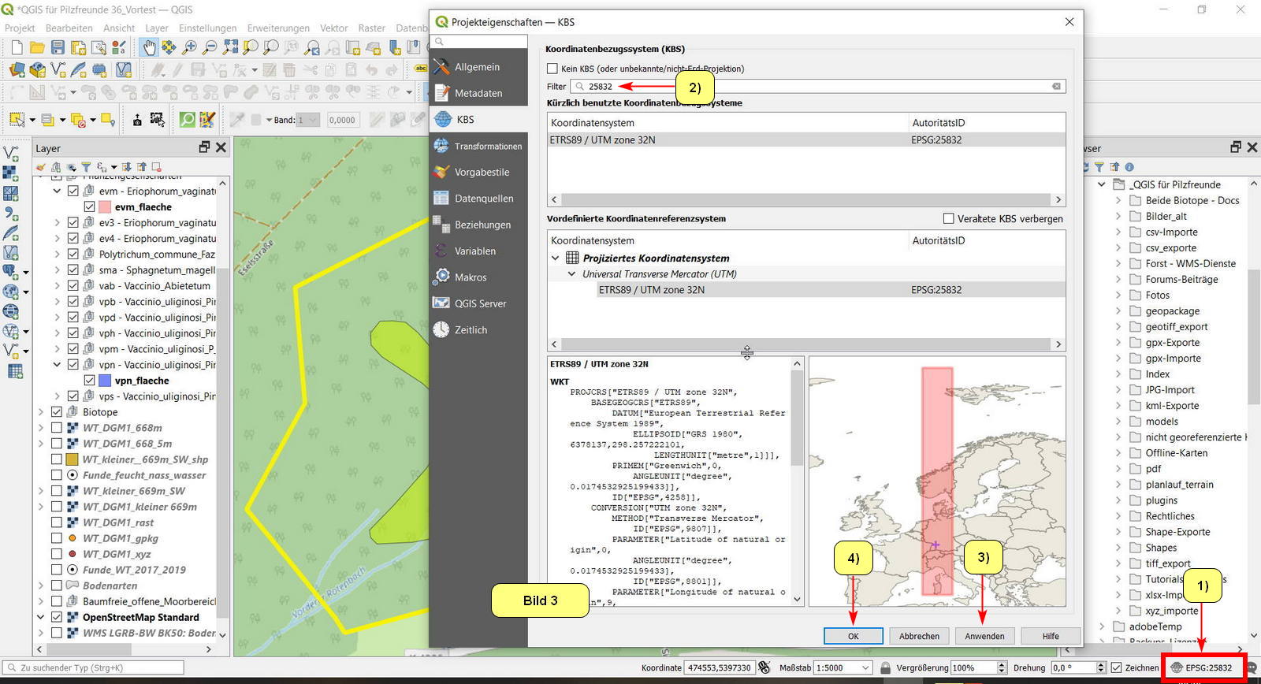
Task: Select the Pan Map hand tool
Action: click(x=149, y=48)
